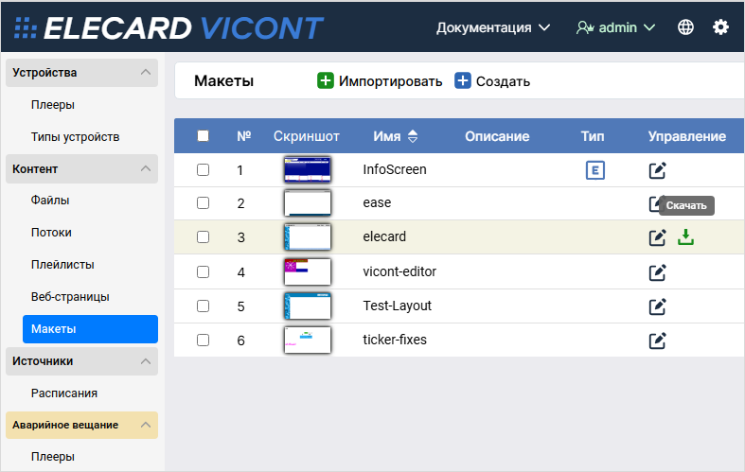Open Расписания in sidebar
Screen dimensions: 745x472
click(64, 393)
